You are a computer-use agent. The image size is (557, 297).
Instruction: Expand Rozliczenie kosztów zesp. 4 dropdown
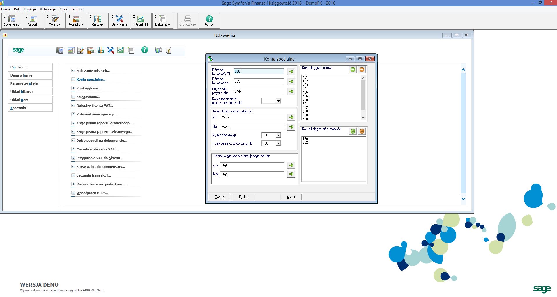pyautogui.click(x=278, y=143)
